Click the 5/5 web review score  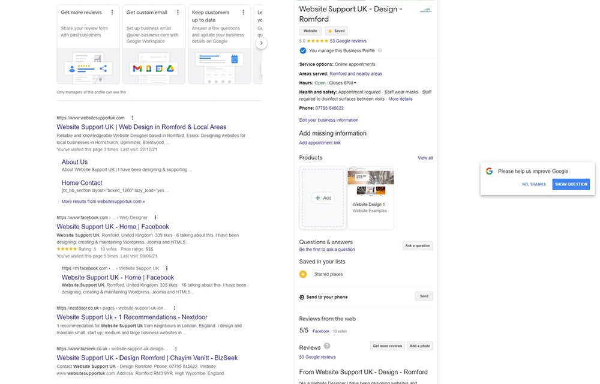pos(304,331)
